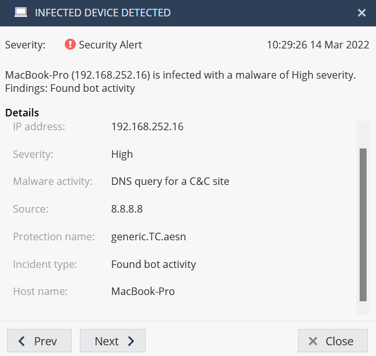376x356 pixels.
Task: Click the laptop device icon in header
Action: tap(21, 13)
